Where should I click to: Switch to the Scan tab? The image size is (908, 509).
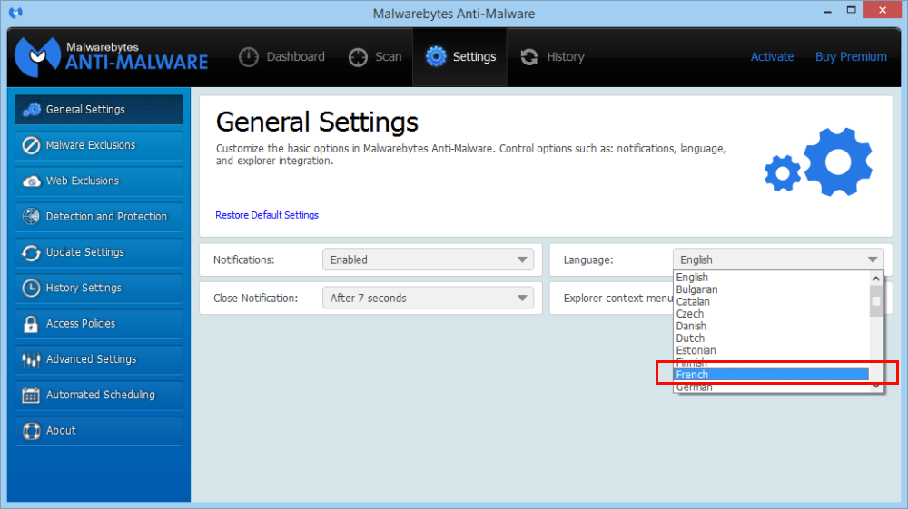[x=375, y=56]
